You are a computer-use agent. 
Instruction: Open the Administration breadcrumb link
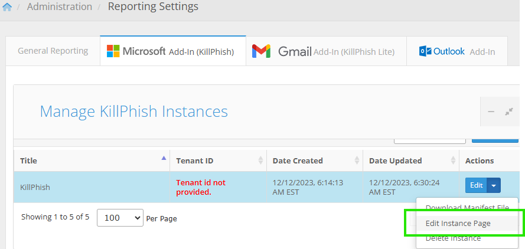pyautogui.click(x=60, y=6)
